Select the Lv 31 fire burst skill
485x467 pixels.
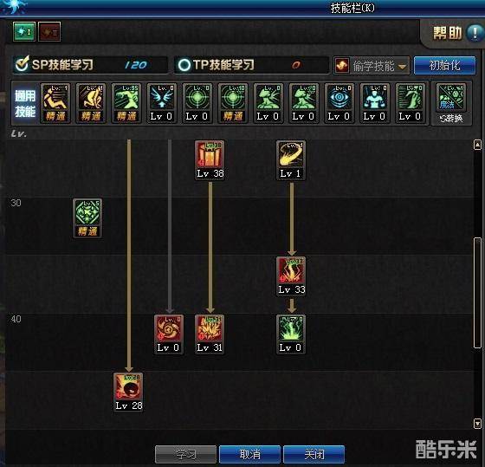coord(210,328)
